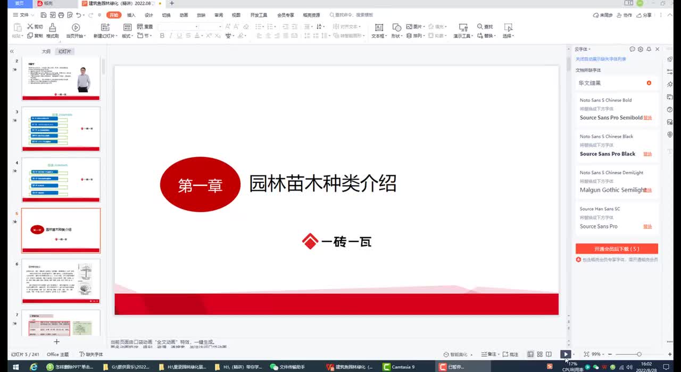Click the Cut (剪切) button
Viewport: 681px width, 372px height.
click(x=35, y=27)
